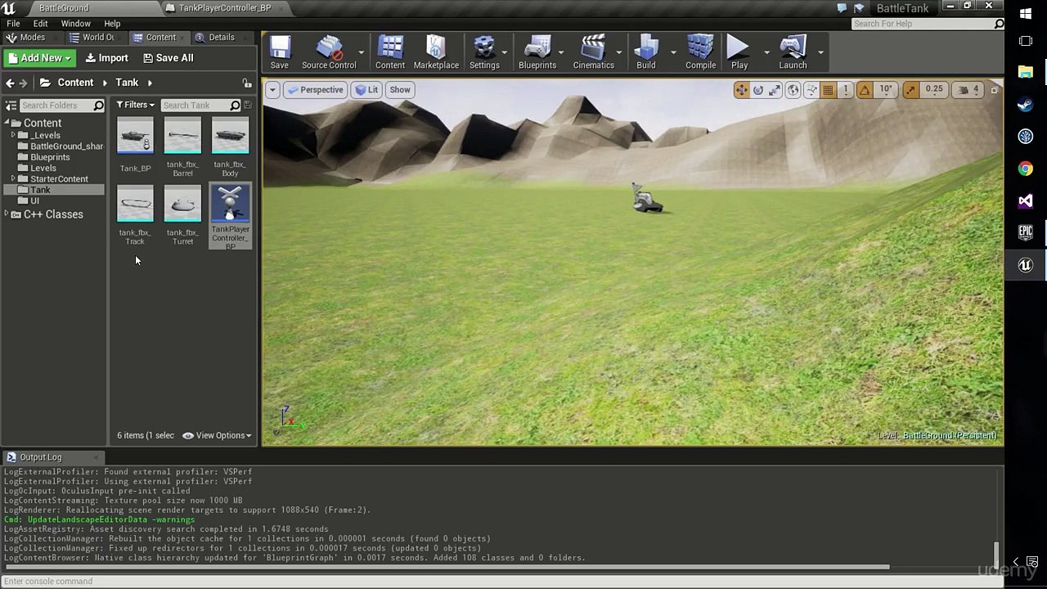Open surface snapping options in viewport
Image resolution: width=1047 pixels, height=589 pixels.
[x=811, y=90]
